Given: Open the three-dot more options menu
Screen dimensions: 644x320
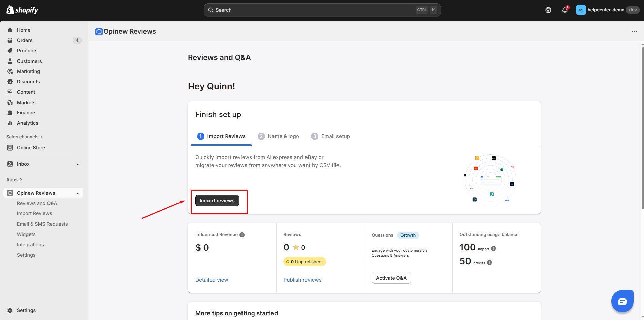Looking at the screenshot, I should (x=634, y=32).
